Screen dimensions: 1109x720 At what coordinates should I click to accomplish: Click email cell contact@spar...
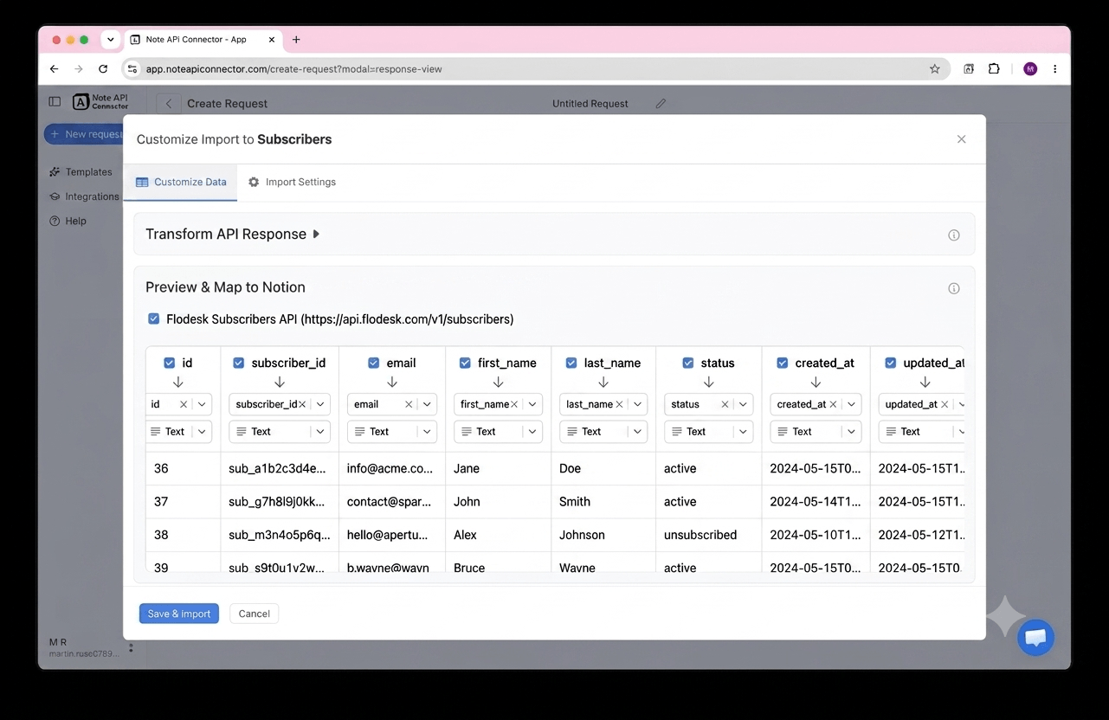[390, 502]
